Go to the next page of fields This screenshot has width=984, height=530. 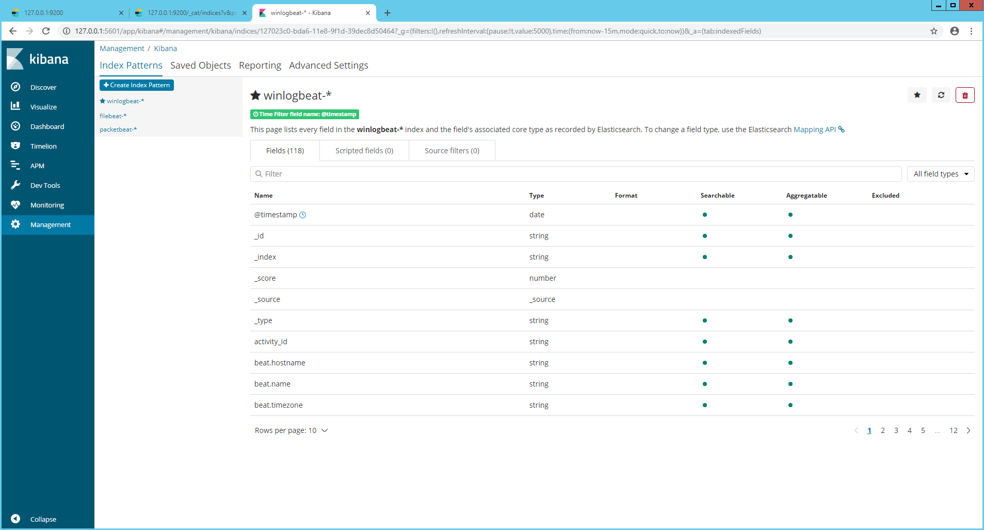(x=969, y=430)
